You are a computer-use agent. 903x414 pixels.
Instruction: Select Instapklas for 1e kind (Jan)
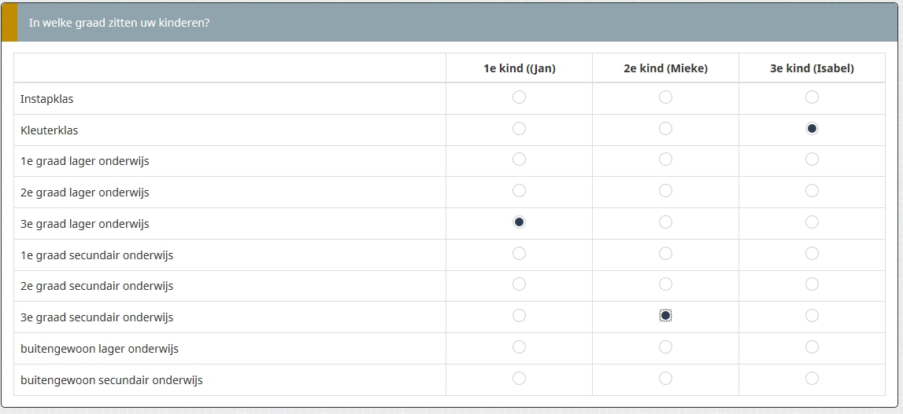click(x=519, y=97)
